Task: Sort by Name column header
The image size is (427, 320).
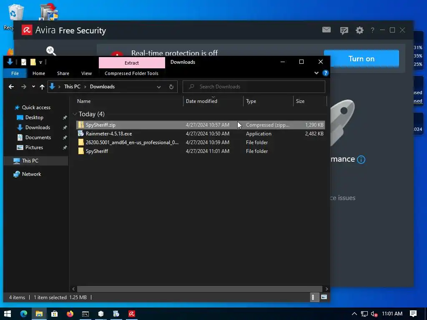Action: tap(83, 101)
